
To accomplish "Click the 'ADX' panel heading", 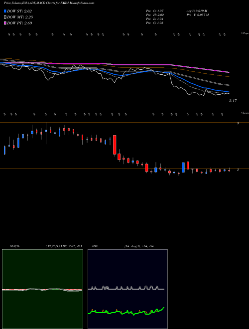I will point(95,246).
